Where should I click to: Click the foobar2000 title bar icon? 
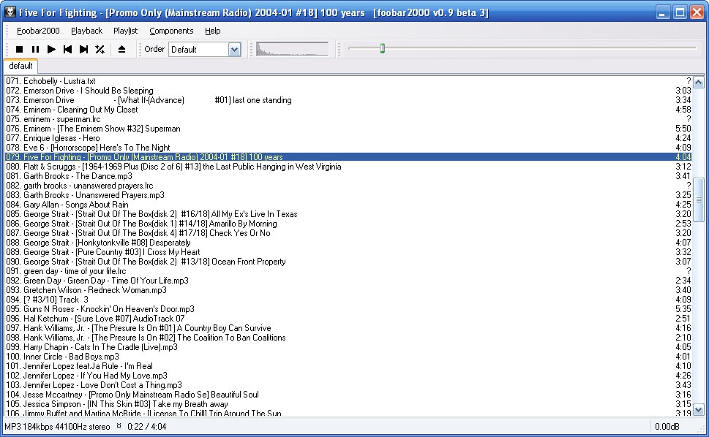coord(10,12)
